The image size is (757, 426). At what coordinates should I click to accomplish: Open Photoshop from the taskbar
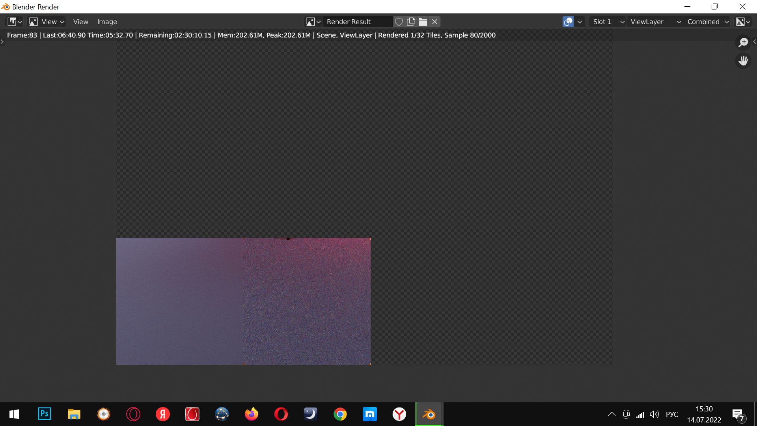click(44, 414)
